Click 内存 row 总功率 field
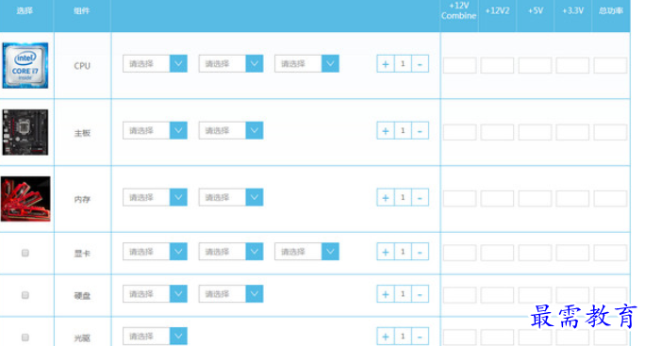 [610, 199]
